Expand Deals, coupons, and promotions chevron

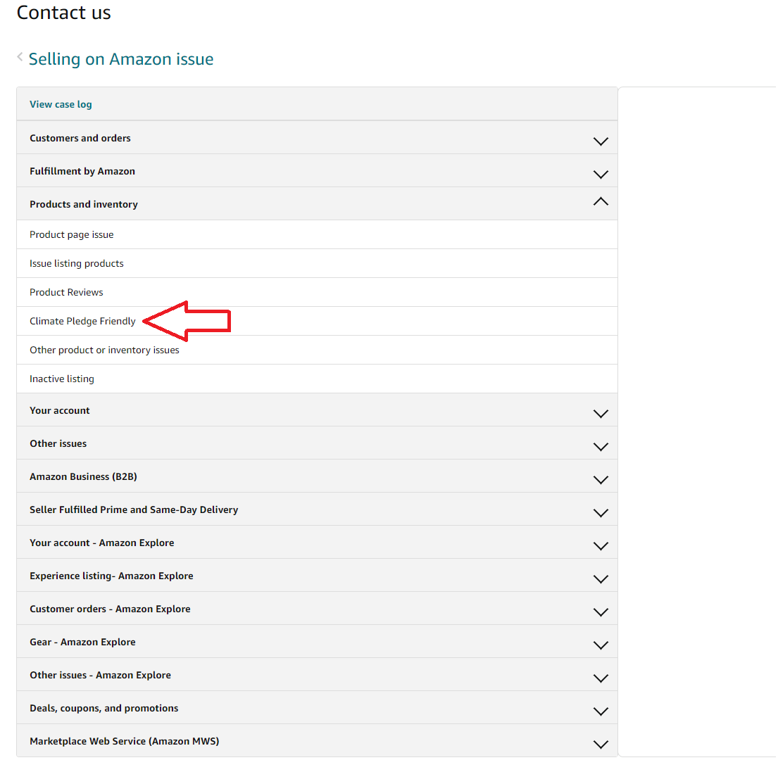click(600, 711)
